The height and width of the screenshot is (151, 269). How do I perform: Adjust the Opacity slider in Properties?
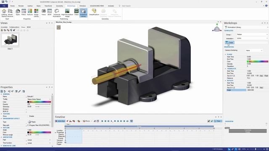[43, 104]
